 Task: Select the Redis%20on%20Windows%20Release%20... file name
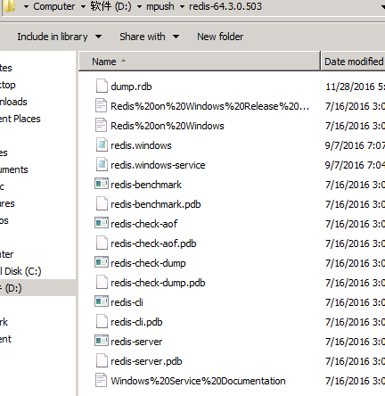coord(209,106)
